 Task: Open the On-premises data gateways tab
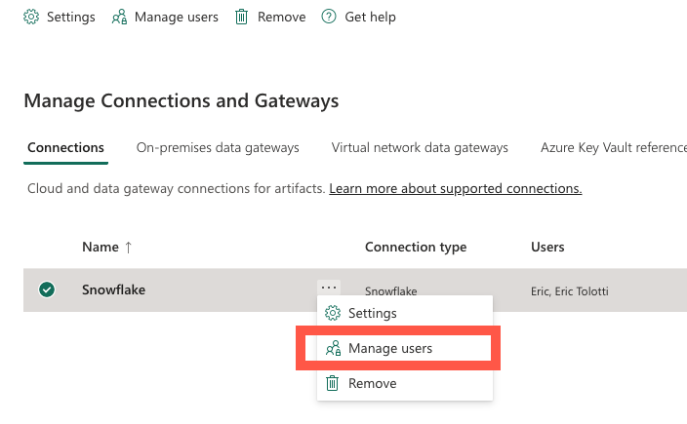point(218,148)
